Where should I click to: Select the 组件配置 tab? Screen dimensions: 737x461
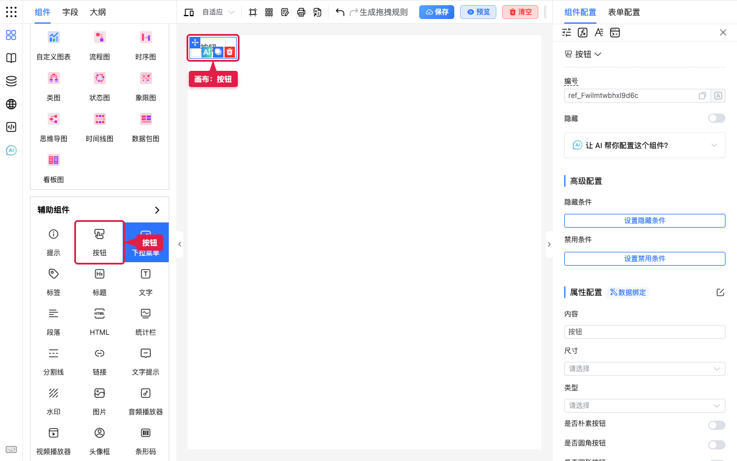580,12
